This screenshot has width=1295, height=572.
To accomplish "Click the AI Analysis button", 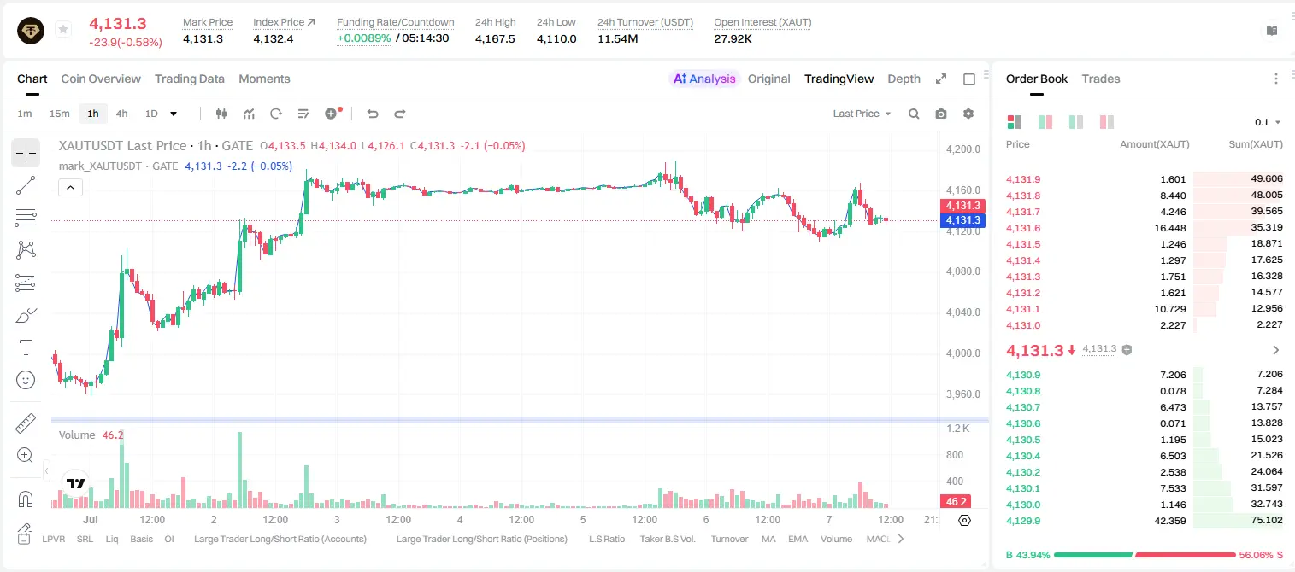I will pos(703,79).
